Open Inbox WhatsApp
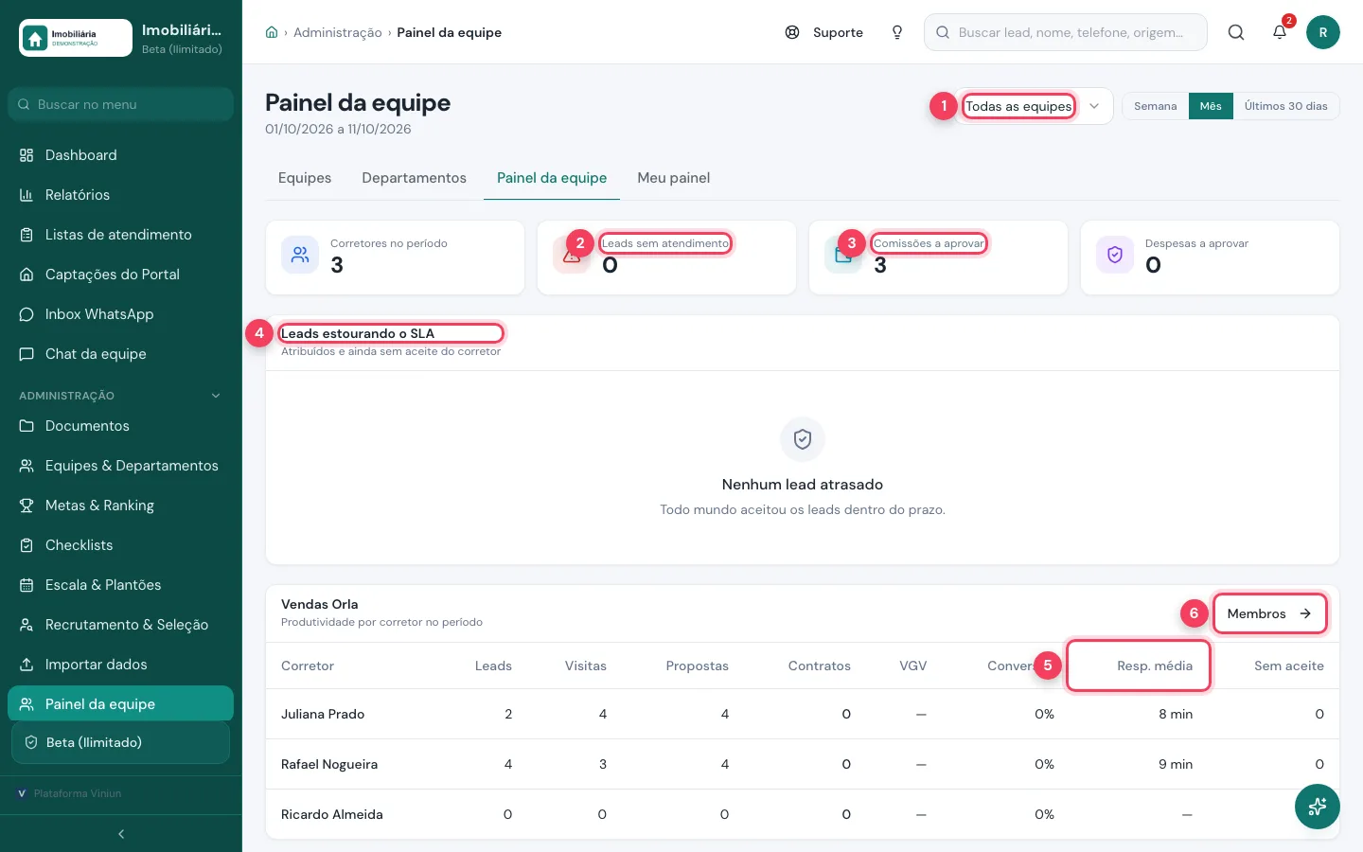The width and height of the screenshot is (1363, 852). click(x=120, y=314)
